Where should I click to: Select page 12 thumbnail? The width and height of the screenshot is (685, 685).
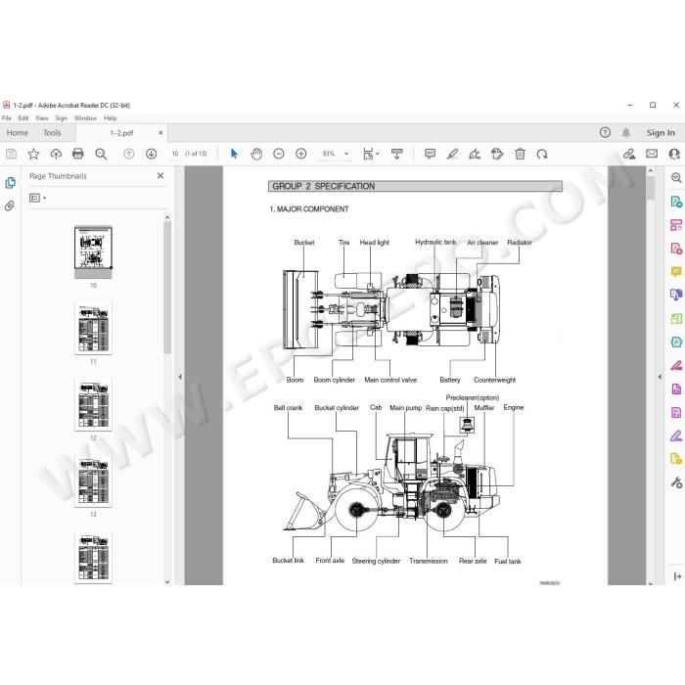point(93,404)
